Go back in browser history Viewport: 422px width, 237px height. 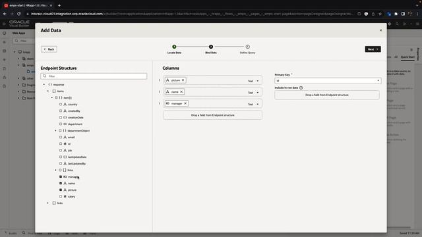pos(5,14)
